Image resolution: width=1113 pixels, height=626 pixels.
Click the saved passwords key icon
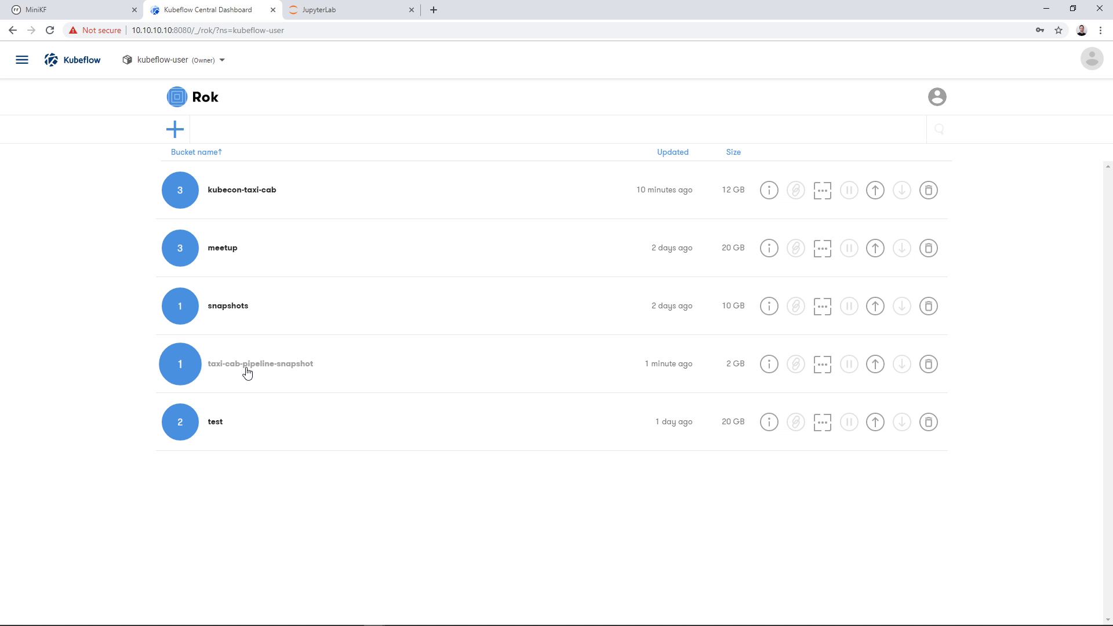(1040, 30)
